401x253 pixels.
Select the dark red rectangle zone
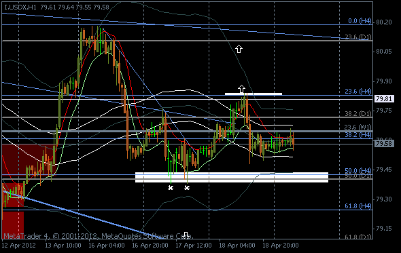29,160
